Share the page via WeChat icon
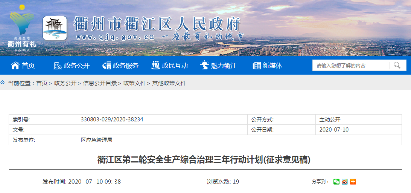411x193 pixels. [336, 182]
